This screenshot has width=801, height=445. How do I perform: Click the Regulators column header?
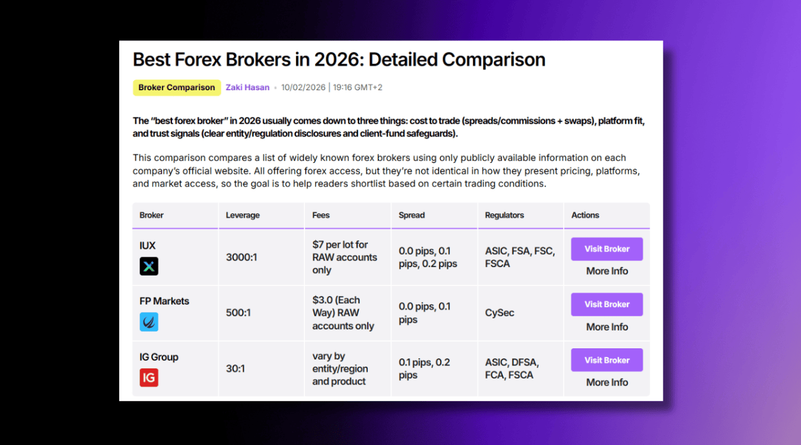click(504, 215)
